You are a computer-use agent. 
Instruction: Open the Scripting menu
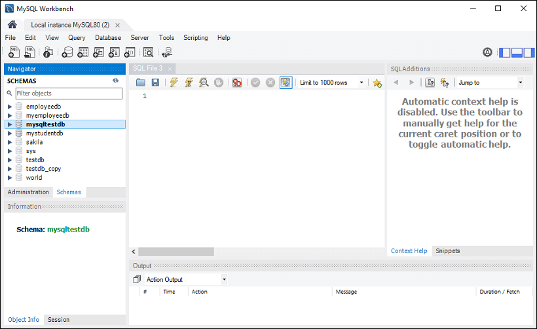(196, 38)
